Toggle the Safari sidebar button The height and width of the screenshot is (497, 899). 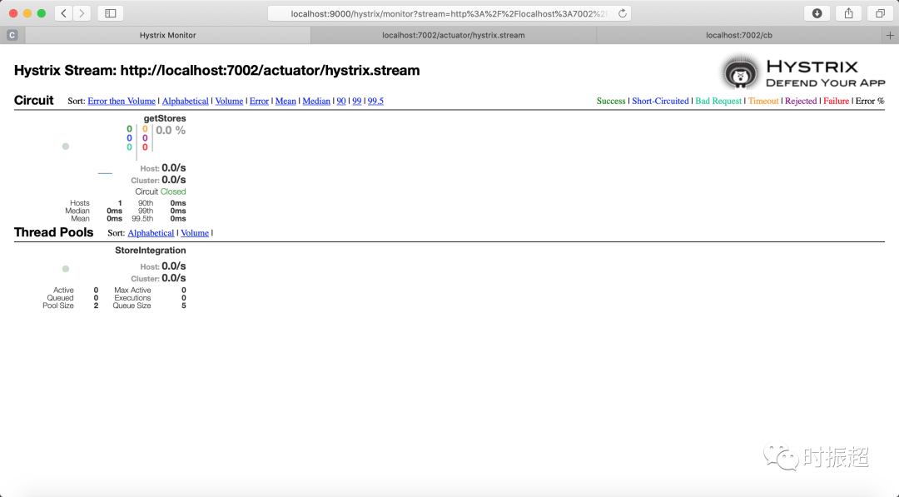pyautogui.click(x=110, y=13)
